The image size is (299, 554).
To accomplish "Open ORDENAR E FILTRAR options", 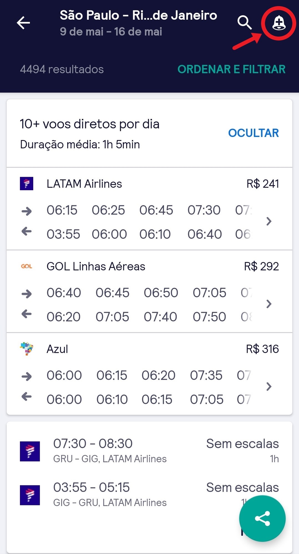I will click(x=232, y=69).
